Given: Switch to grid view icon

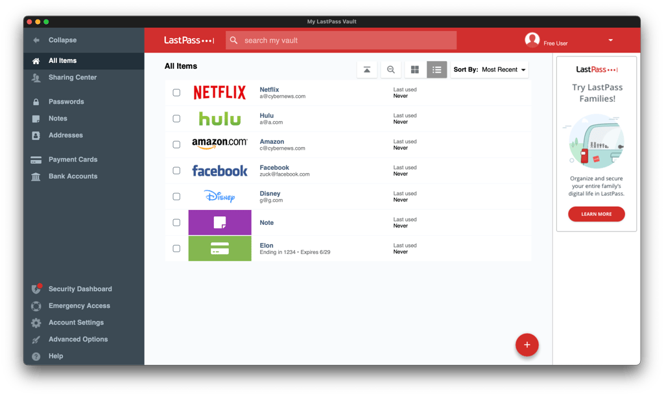Looking at the screenshot, I should point(415,70).
